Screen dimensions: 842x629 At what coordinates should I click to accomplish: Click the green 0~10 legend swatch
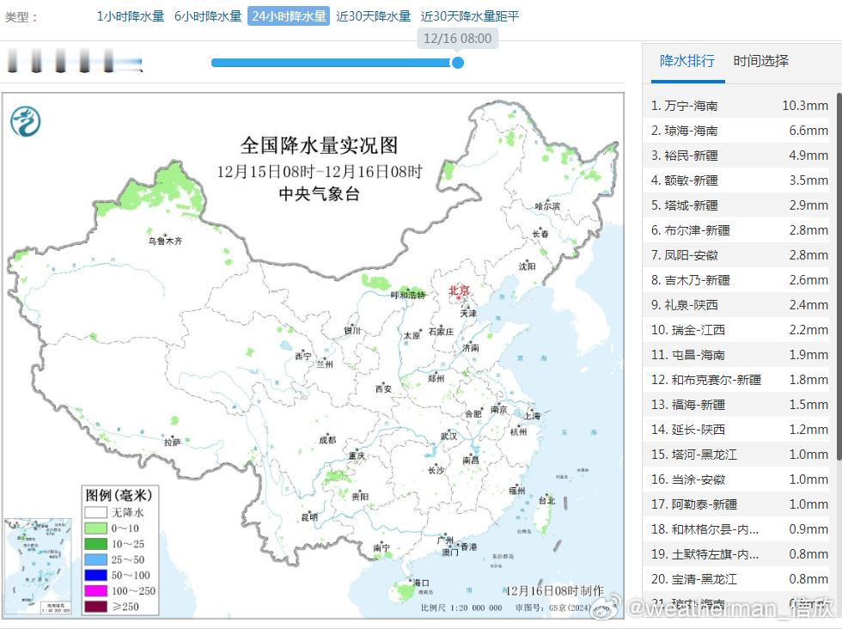pos(98,530)
